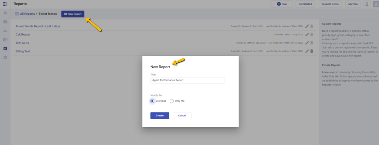Open the user avatar menu

(x=376, y=4)
